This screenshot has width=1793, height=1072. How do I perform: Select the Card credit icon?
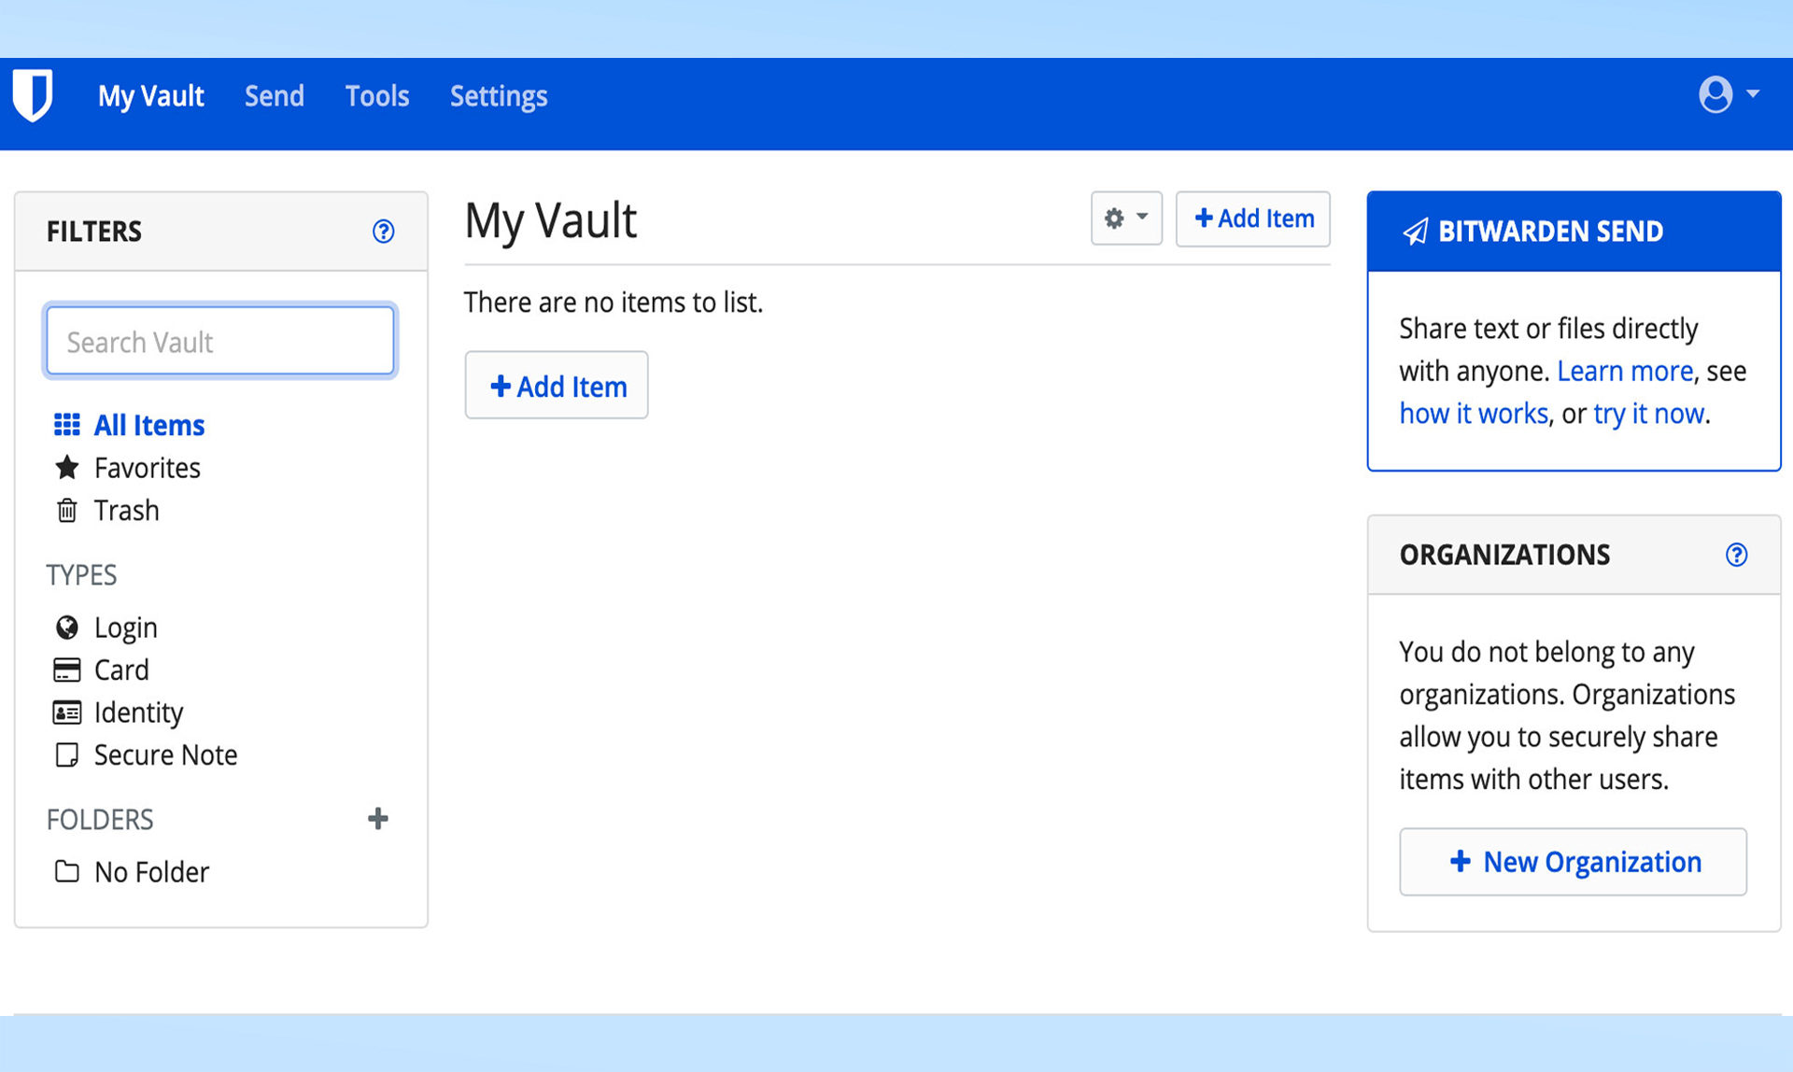(x=65, y=670)
